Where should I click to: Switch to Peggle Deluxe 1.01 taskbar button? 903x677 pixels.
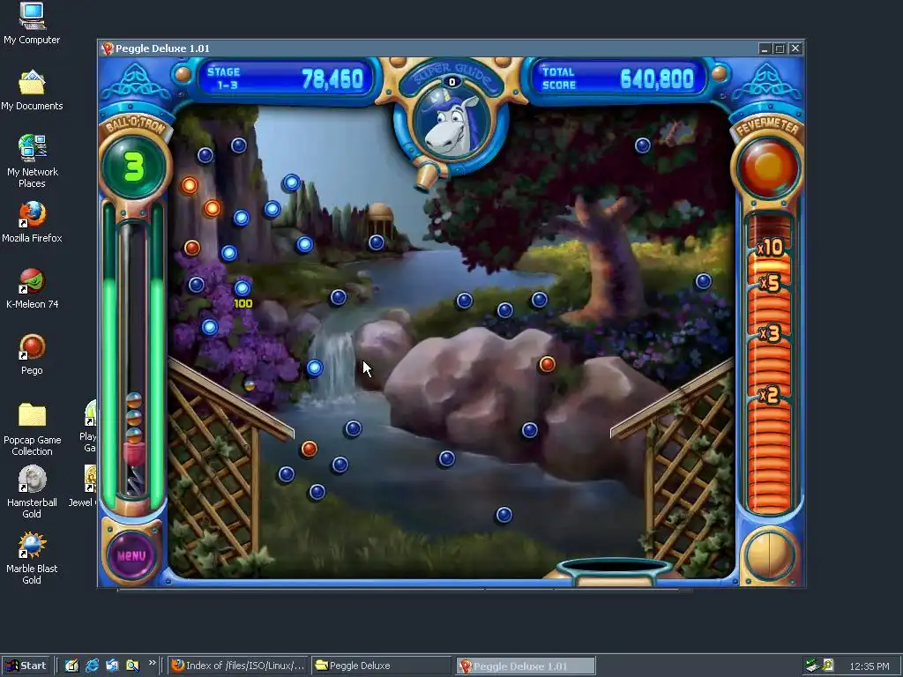pos(526,666)
